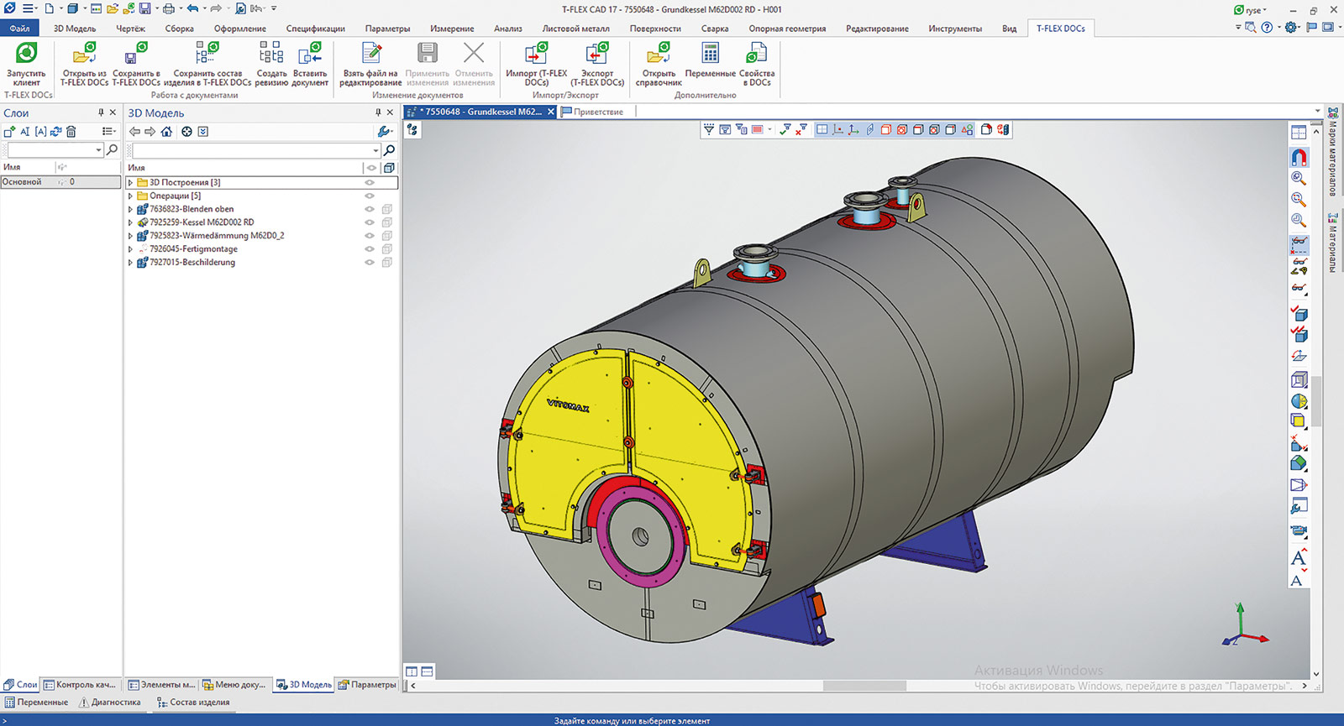Click the Слои panel search field
This screenshot has height=726, width=1344.
(50, 150)
